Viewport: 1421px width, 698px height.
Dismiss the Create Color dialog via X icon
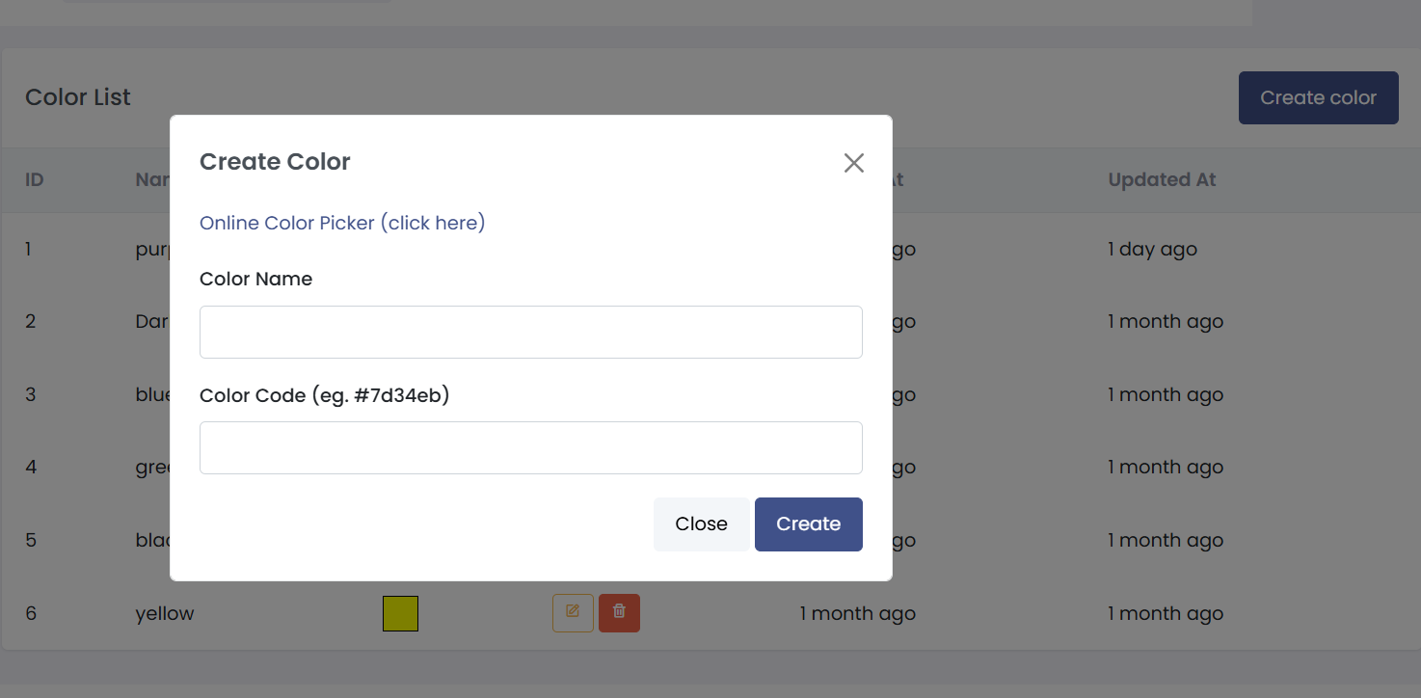853,163
